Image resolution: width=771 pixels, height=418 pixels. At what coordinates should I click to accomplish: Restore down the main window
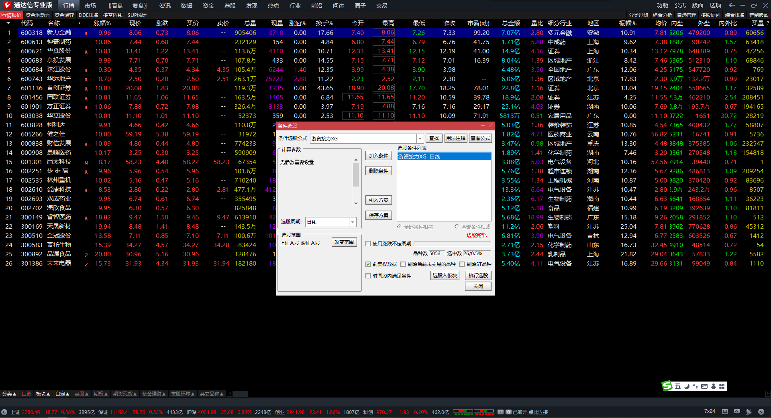tap(754, 5)
